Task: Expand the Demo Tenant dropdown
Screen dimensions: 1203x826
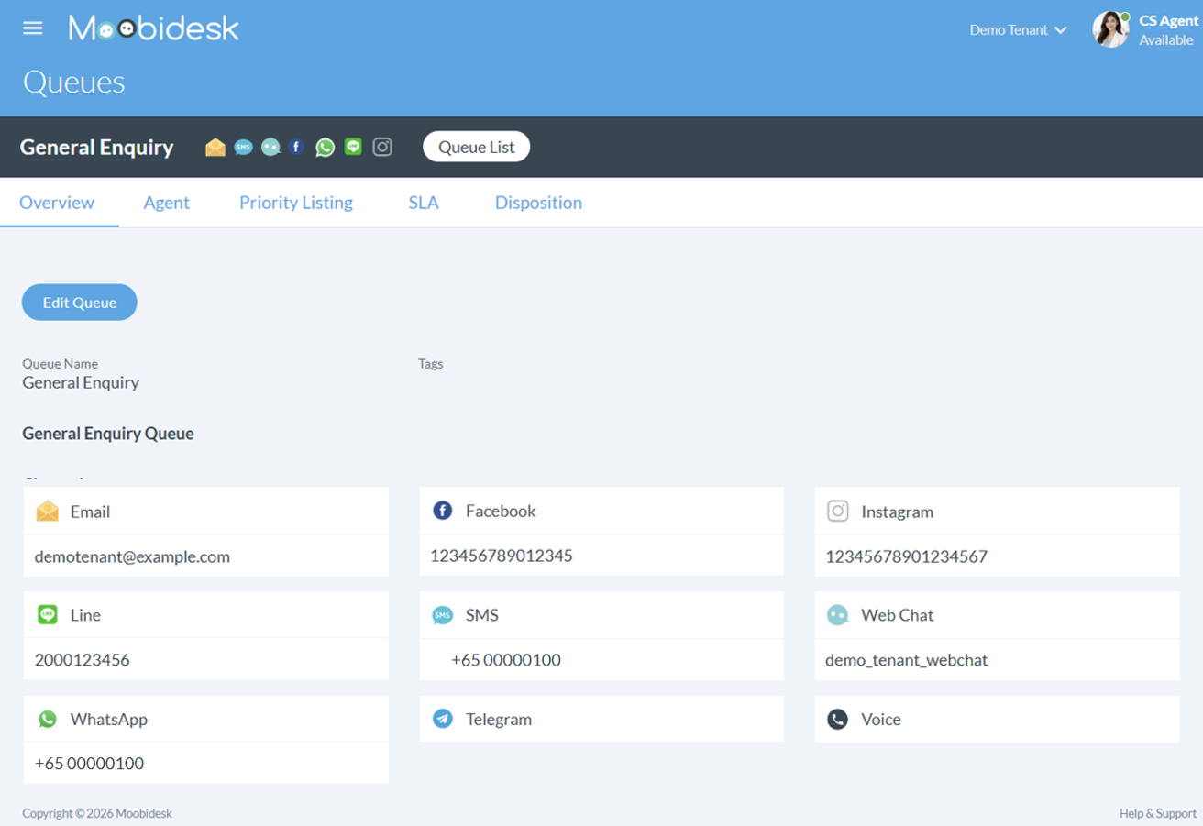Action: click(x=1018, y=30)
